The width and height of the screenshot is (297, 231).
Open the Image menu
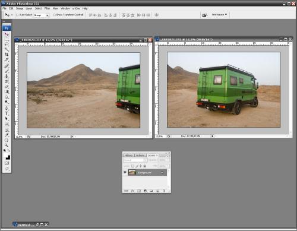click(x=20, y=8)
